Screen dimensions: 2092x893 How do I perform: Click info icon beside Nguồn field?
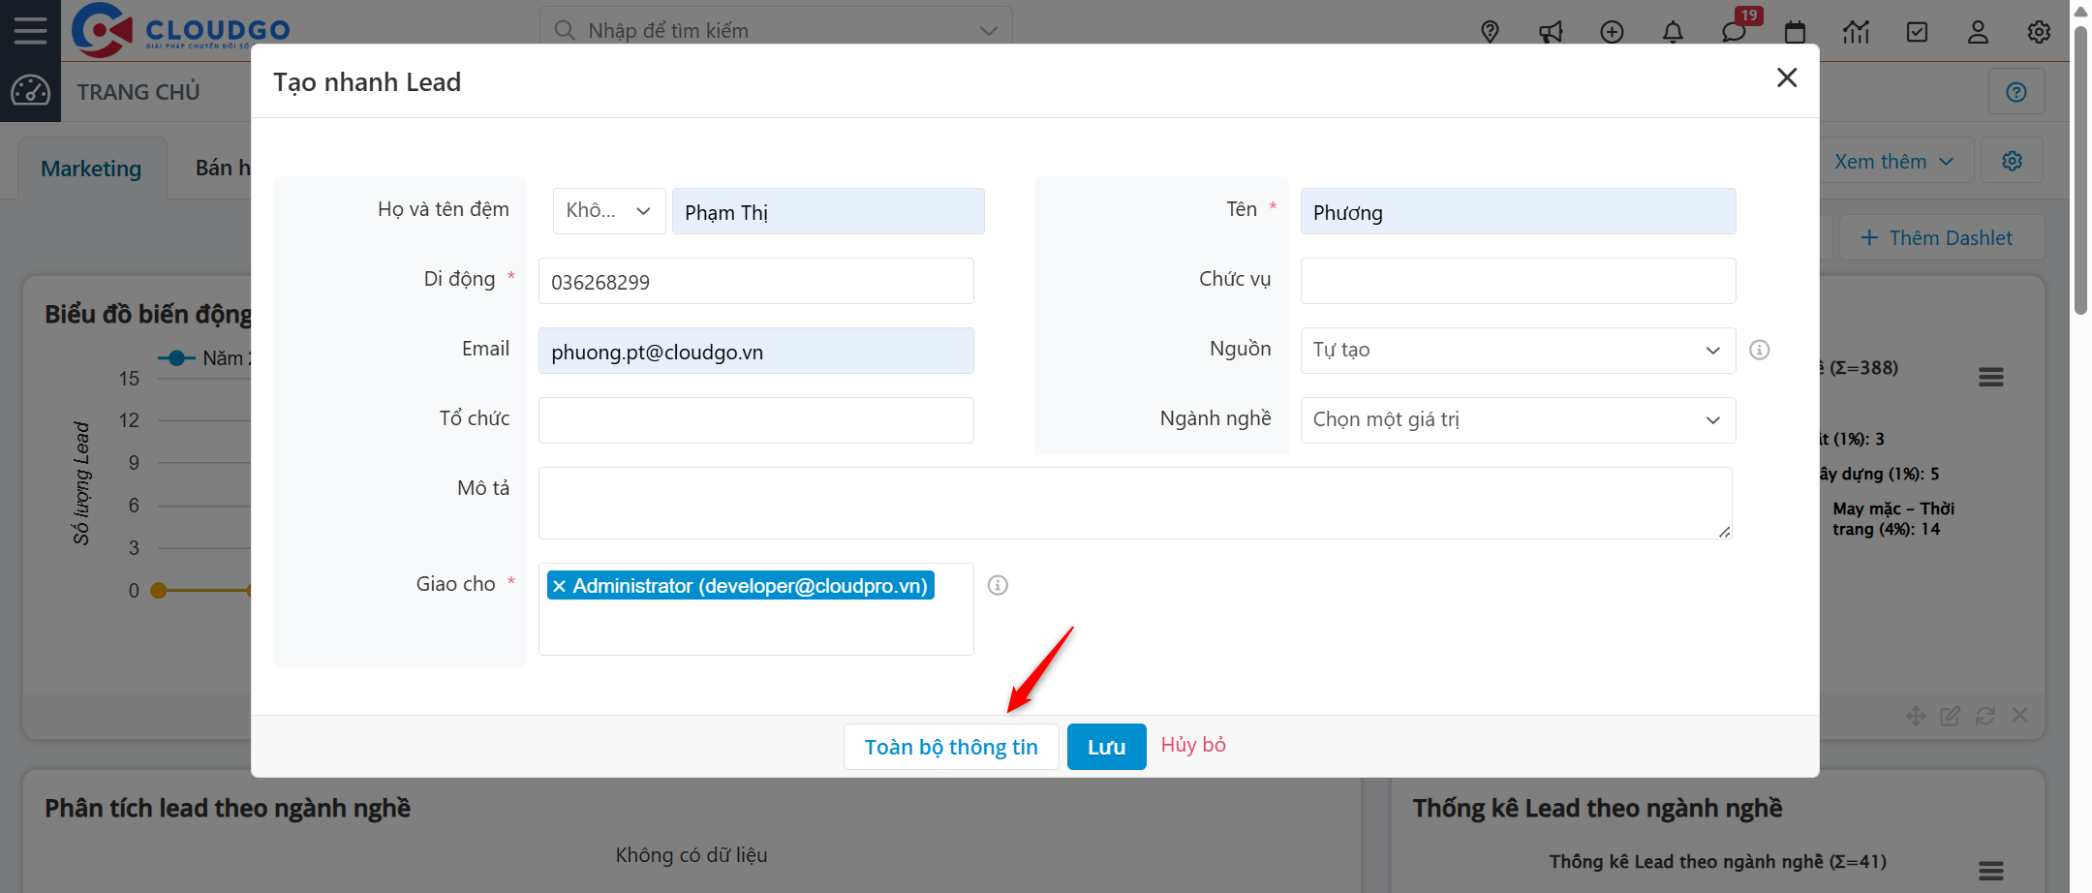(x=1760, y=350)
